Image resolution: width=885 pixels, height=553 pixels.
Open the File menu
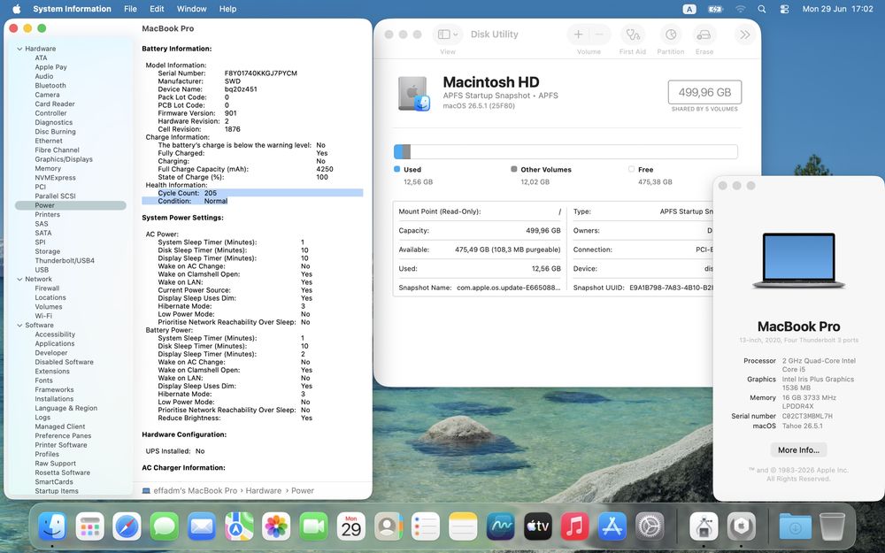130,9
